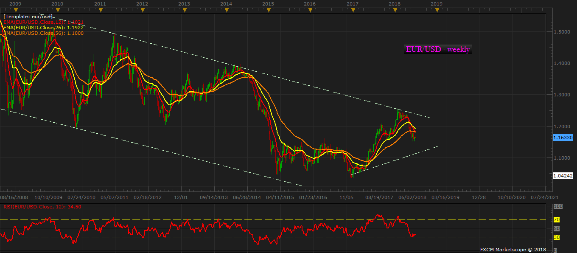
Task: Click the 2015 year marker triangle
Action: coord(268,10)
